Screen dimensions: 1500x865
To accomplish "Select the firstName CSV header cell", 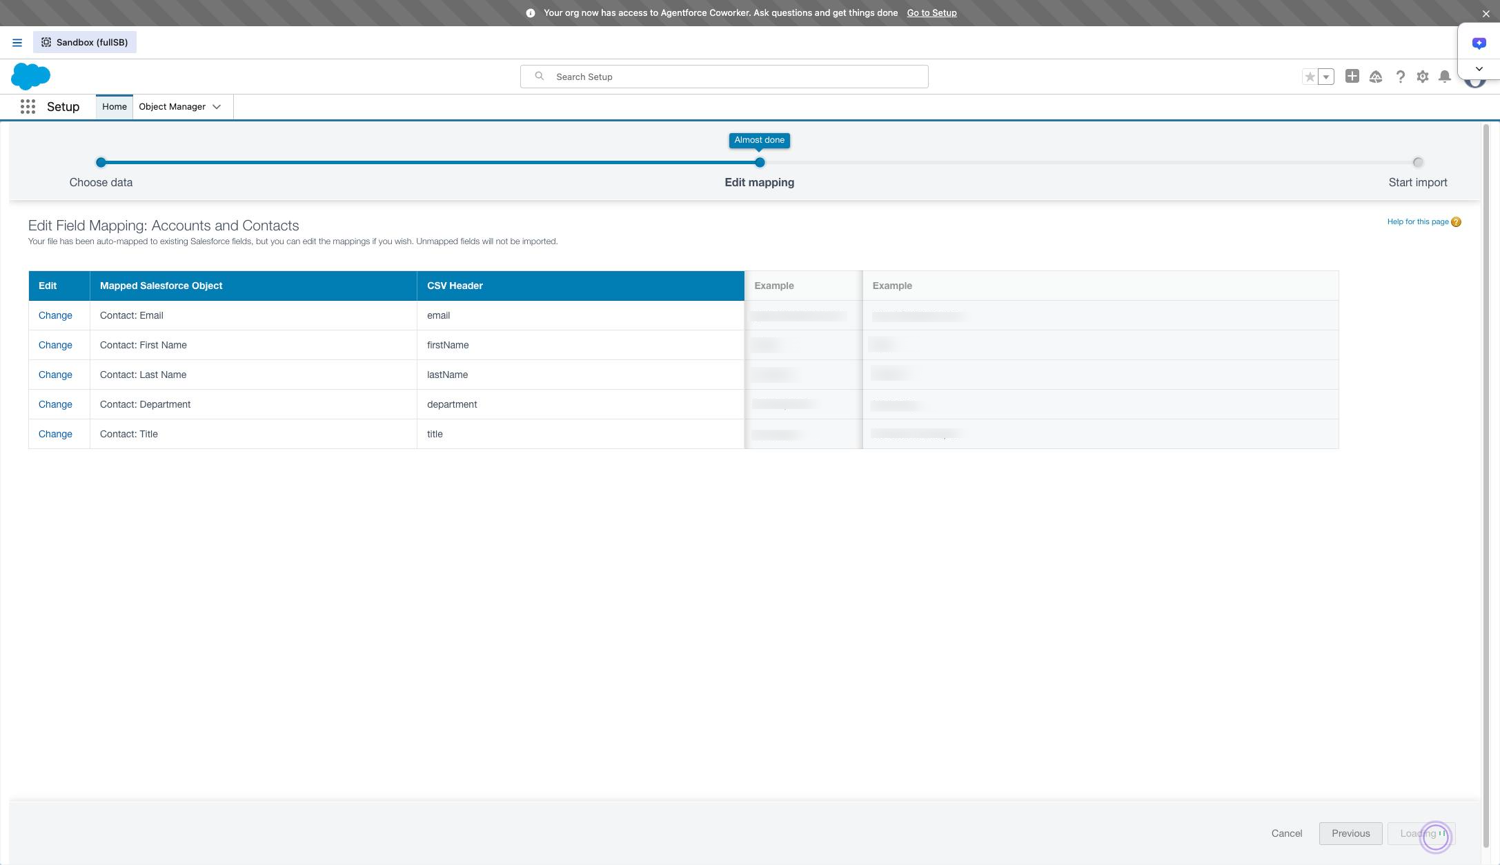I will [580, 345].
